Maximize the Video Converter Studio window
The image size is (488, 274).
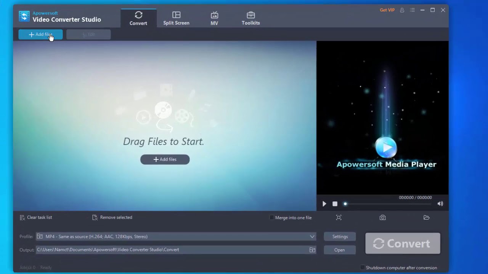pos(433,10)
